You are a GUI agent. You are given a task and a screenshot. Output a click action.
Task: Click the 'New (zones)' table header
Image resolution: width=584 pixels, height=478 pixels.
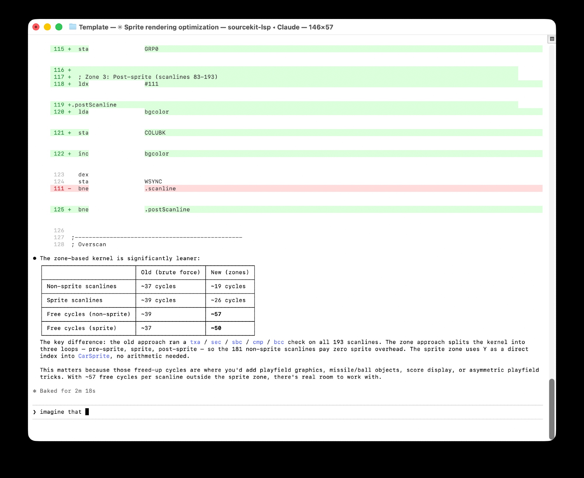coord(230,272)
